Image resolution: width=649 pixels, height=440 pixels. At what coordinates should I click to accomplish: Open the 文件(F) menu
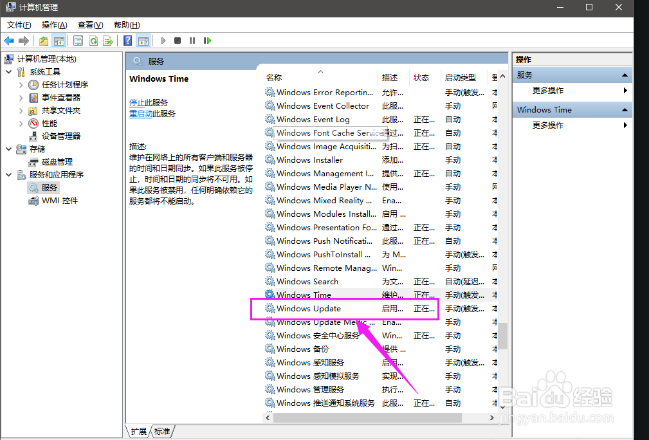pyautogui.click(x=19, y=25)
